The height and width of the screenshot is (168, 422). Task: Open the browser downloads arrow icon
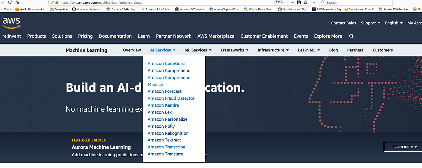[x=314, y=2]
